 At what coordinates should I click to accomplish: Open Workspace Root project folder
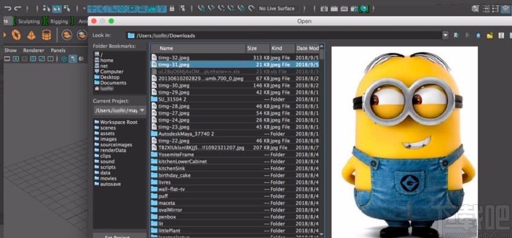(x=116, y=122)
